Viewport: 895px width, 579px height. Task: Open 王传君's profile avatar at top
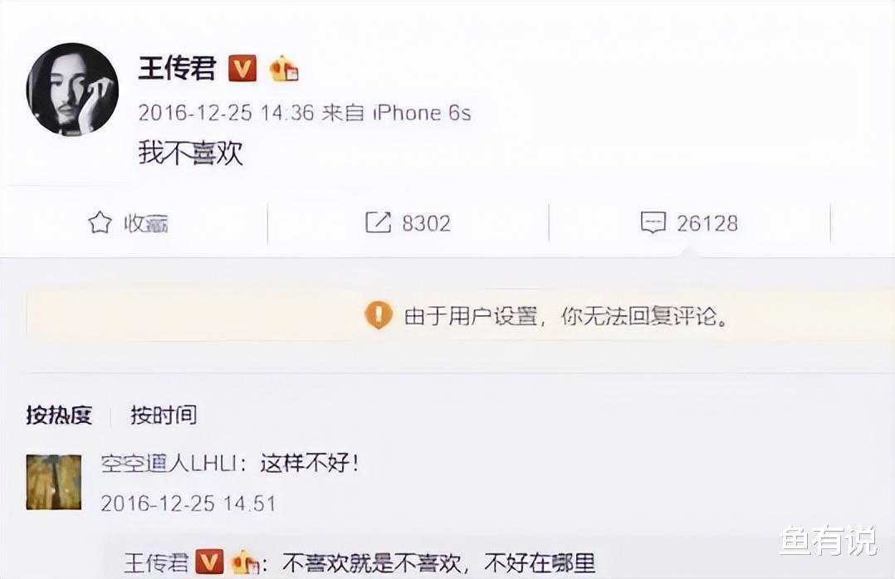click(x=72, y=89)
